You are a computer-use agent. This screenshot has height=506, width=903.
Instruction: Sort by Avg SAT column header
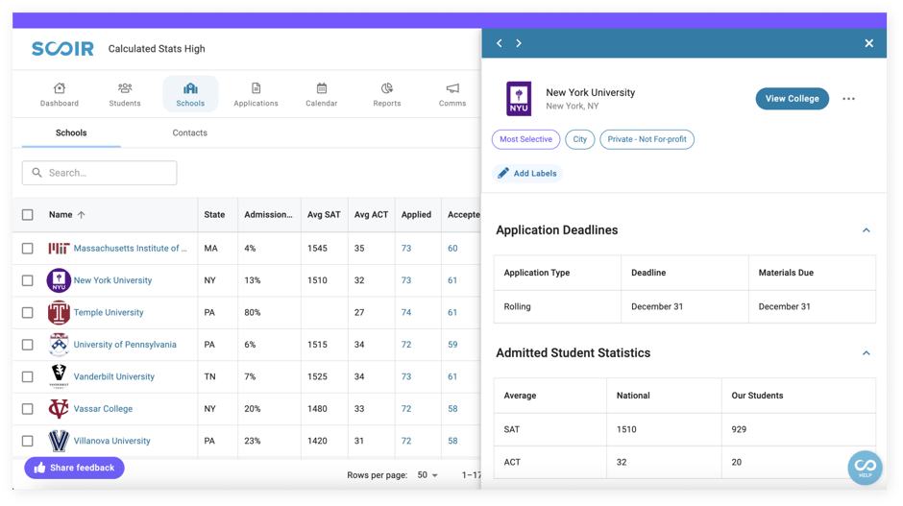coord(324,215)
